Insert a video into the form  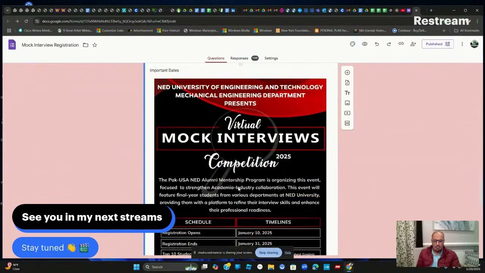click(x=347, y=113)
